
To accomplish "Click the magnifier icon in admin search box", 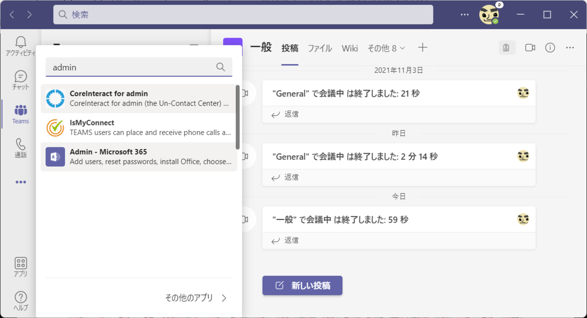I will (x=221, y=67).
